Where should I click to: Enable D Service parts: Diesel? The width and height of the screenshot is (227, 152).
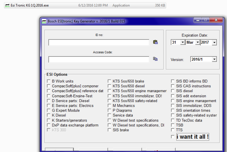click(x=49, y=101)
